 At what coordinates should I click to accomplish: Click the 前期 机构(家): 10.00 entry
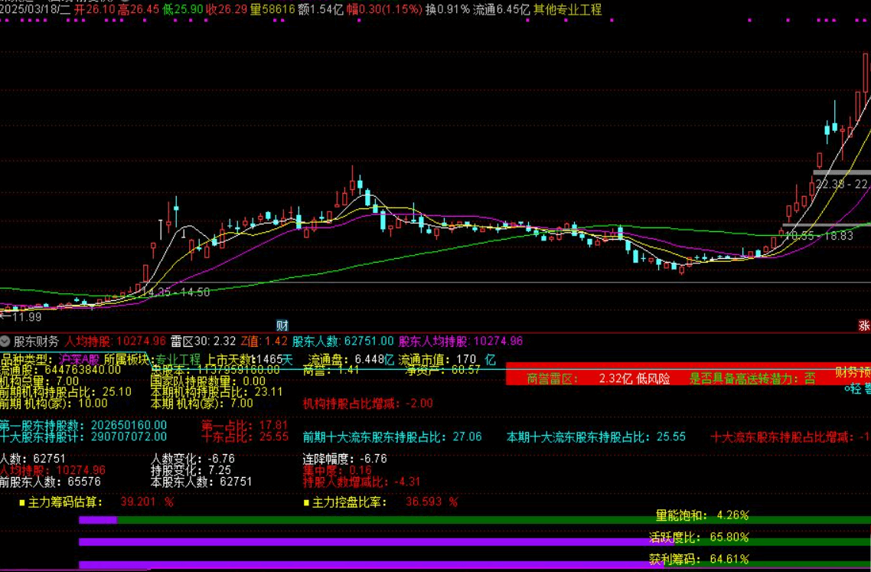pyautogui.click(x=54, y=403)
